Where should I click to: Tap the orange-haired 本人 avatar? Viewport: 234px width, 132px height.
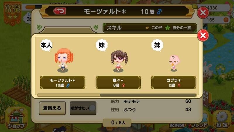click(x=63, y=60)
